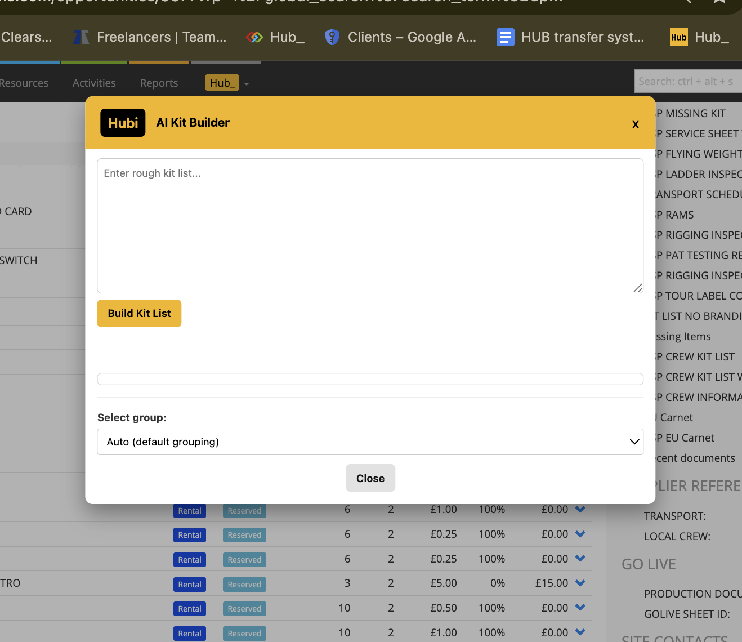Click LOCAL CREW: field label
The image size is (742, 642).
click(x=677, y=536)
